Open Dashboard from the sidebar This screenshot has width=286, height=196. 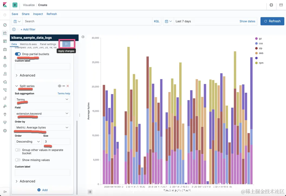pyautogui.click(x=5, y=41)
